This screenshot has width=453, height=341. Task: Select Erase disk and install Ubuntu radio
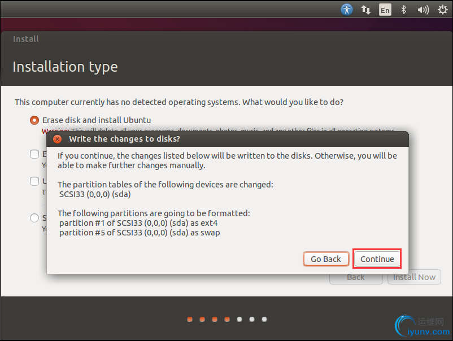click(x=34, y=120)
